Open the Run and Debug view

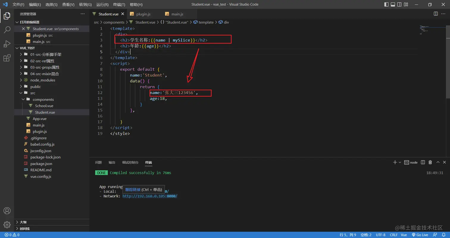tap(7, 44)
